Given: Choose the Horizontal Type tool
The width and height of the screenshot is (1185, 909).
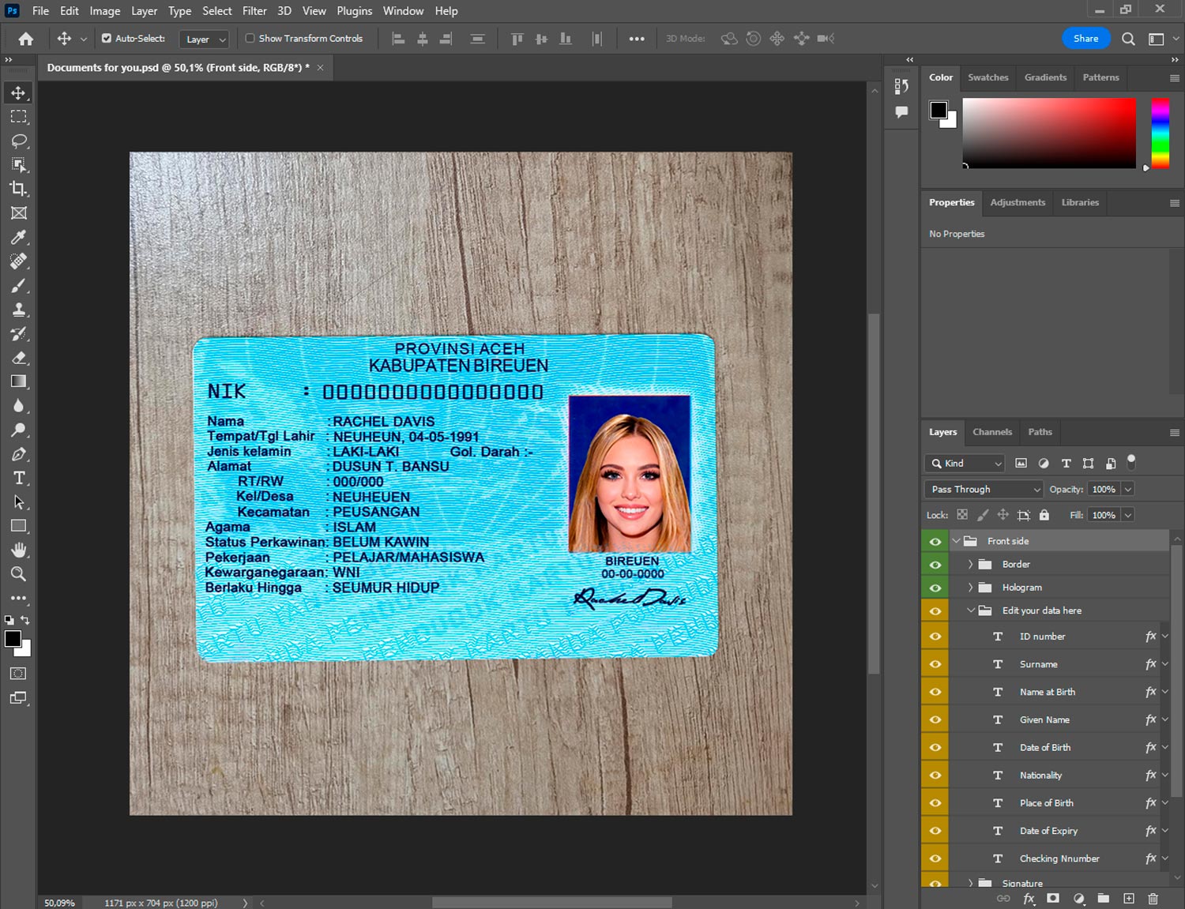Looking at the screenshot, I should tap(19, 478).
